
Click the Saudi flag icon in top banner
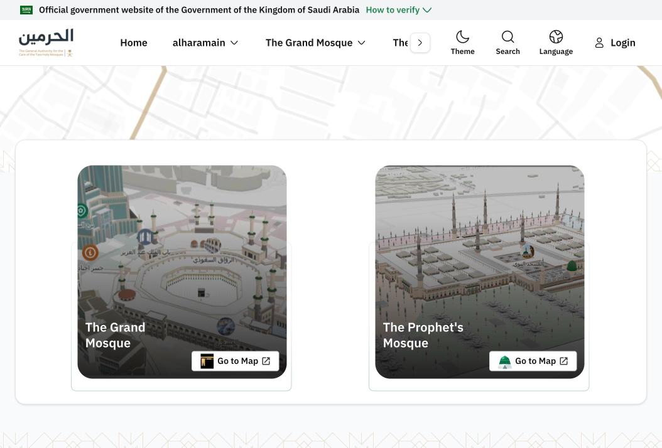click(x=26, y=10)
